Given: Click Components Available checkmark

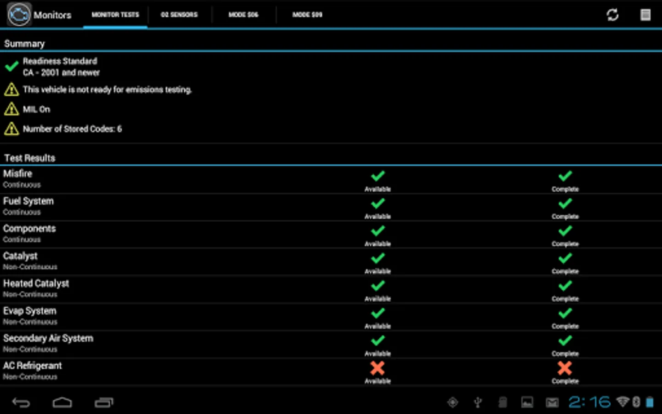Looking at the screenshot, I should coord(378,230).
